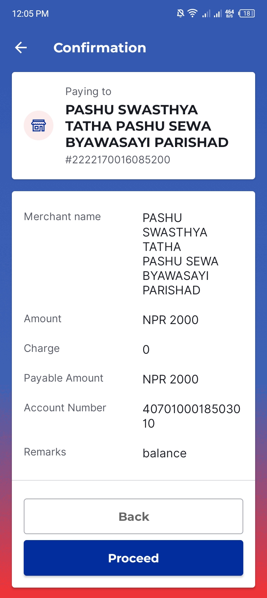Tap the Wi-Fi status icon
The image size is (267, 598).
(192, 14)
